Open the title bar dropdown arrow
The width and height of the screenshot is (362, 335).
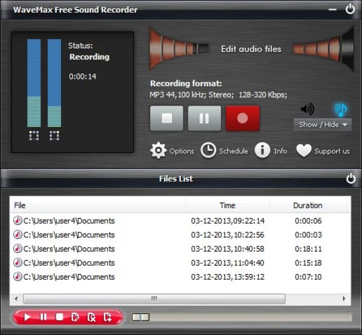[332, 10]
